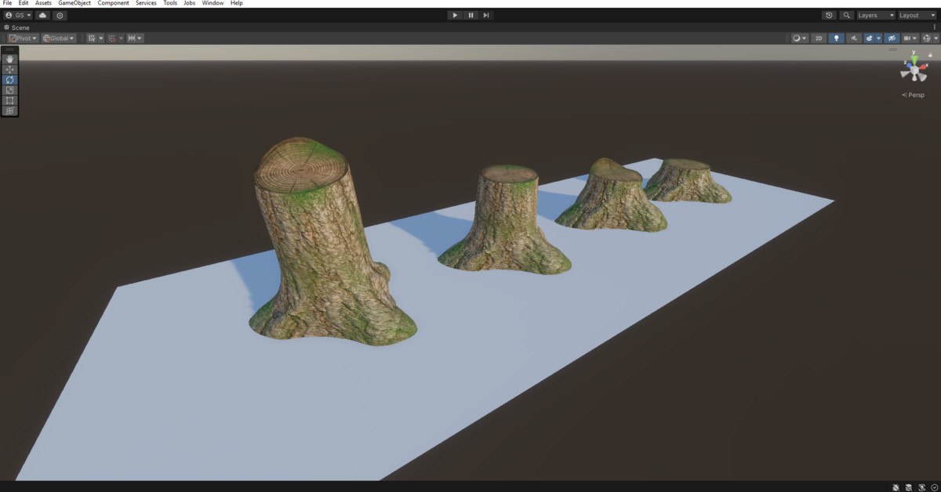Expand the Pivot handle position dropdown
The image size is (941, 492).
(x=22, y=38)
